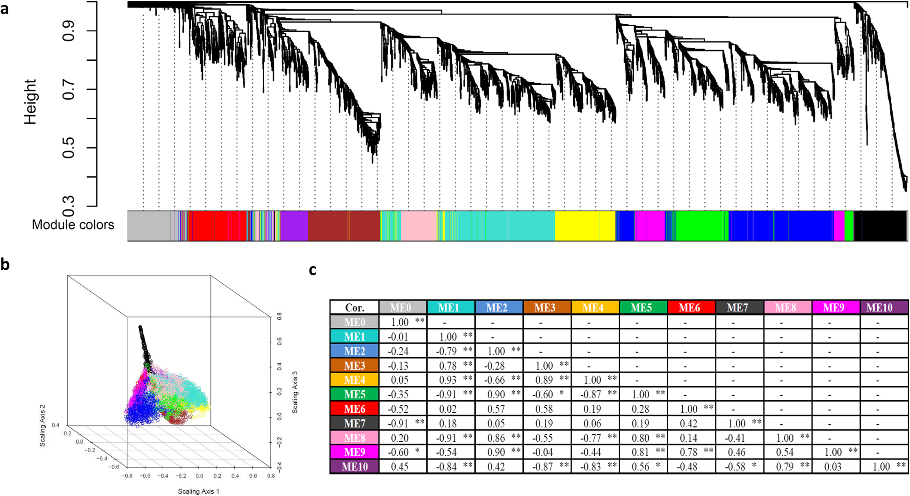This screenshot has width=910, height=496.
Task: Select the yellow block in Module colors bar
Action: coord(585,226)
